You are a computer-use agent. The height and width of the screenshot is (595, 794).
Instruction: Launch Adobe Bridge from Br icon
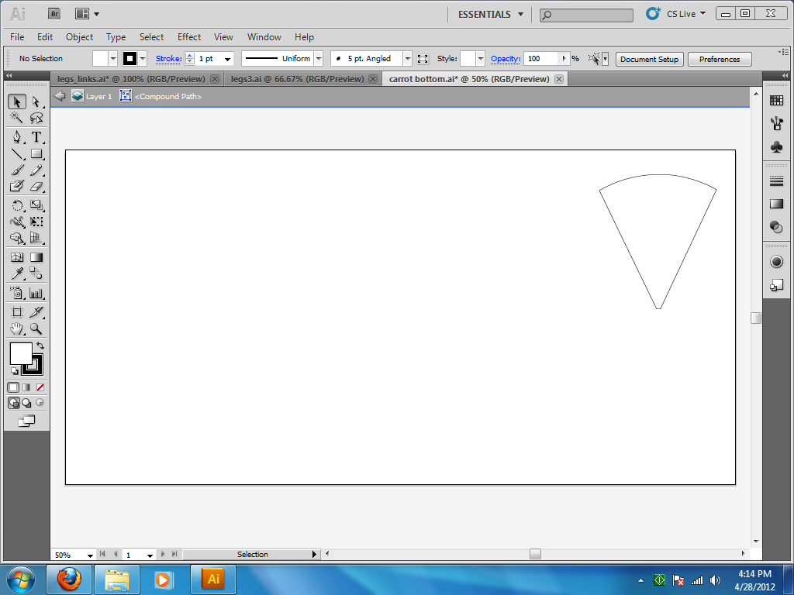pyautogui.click(x=54, y=14)
